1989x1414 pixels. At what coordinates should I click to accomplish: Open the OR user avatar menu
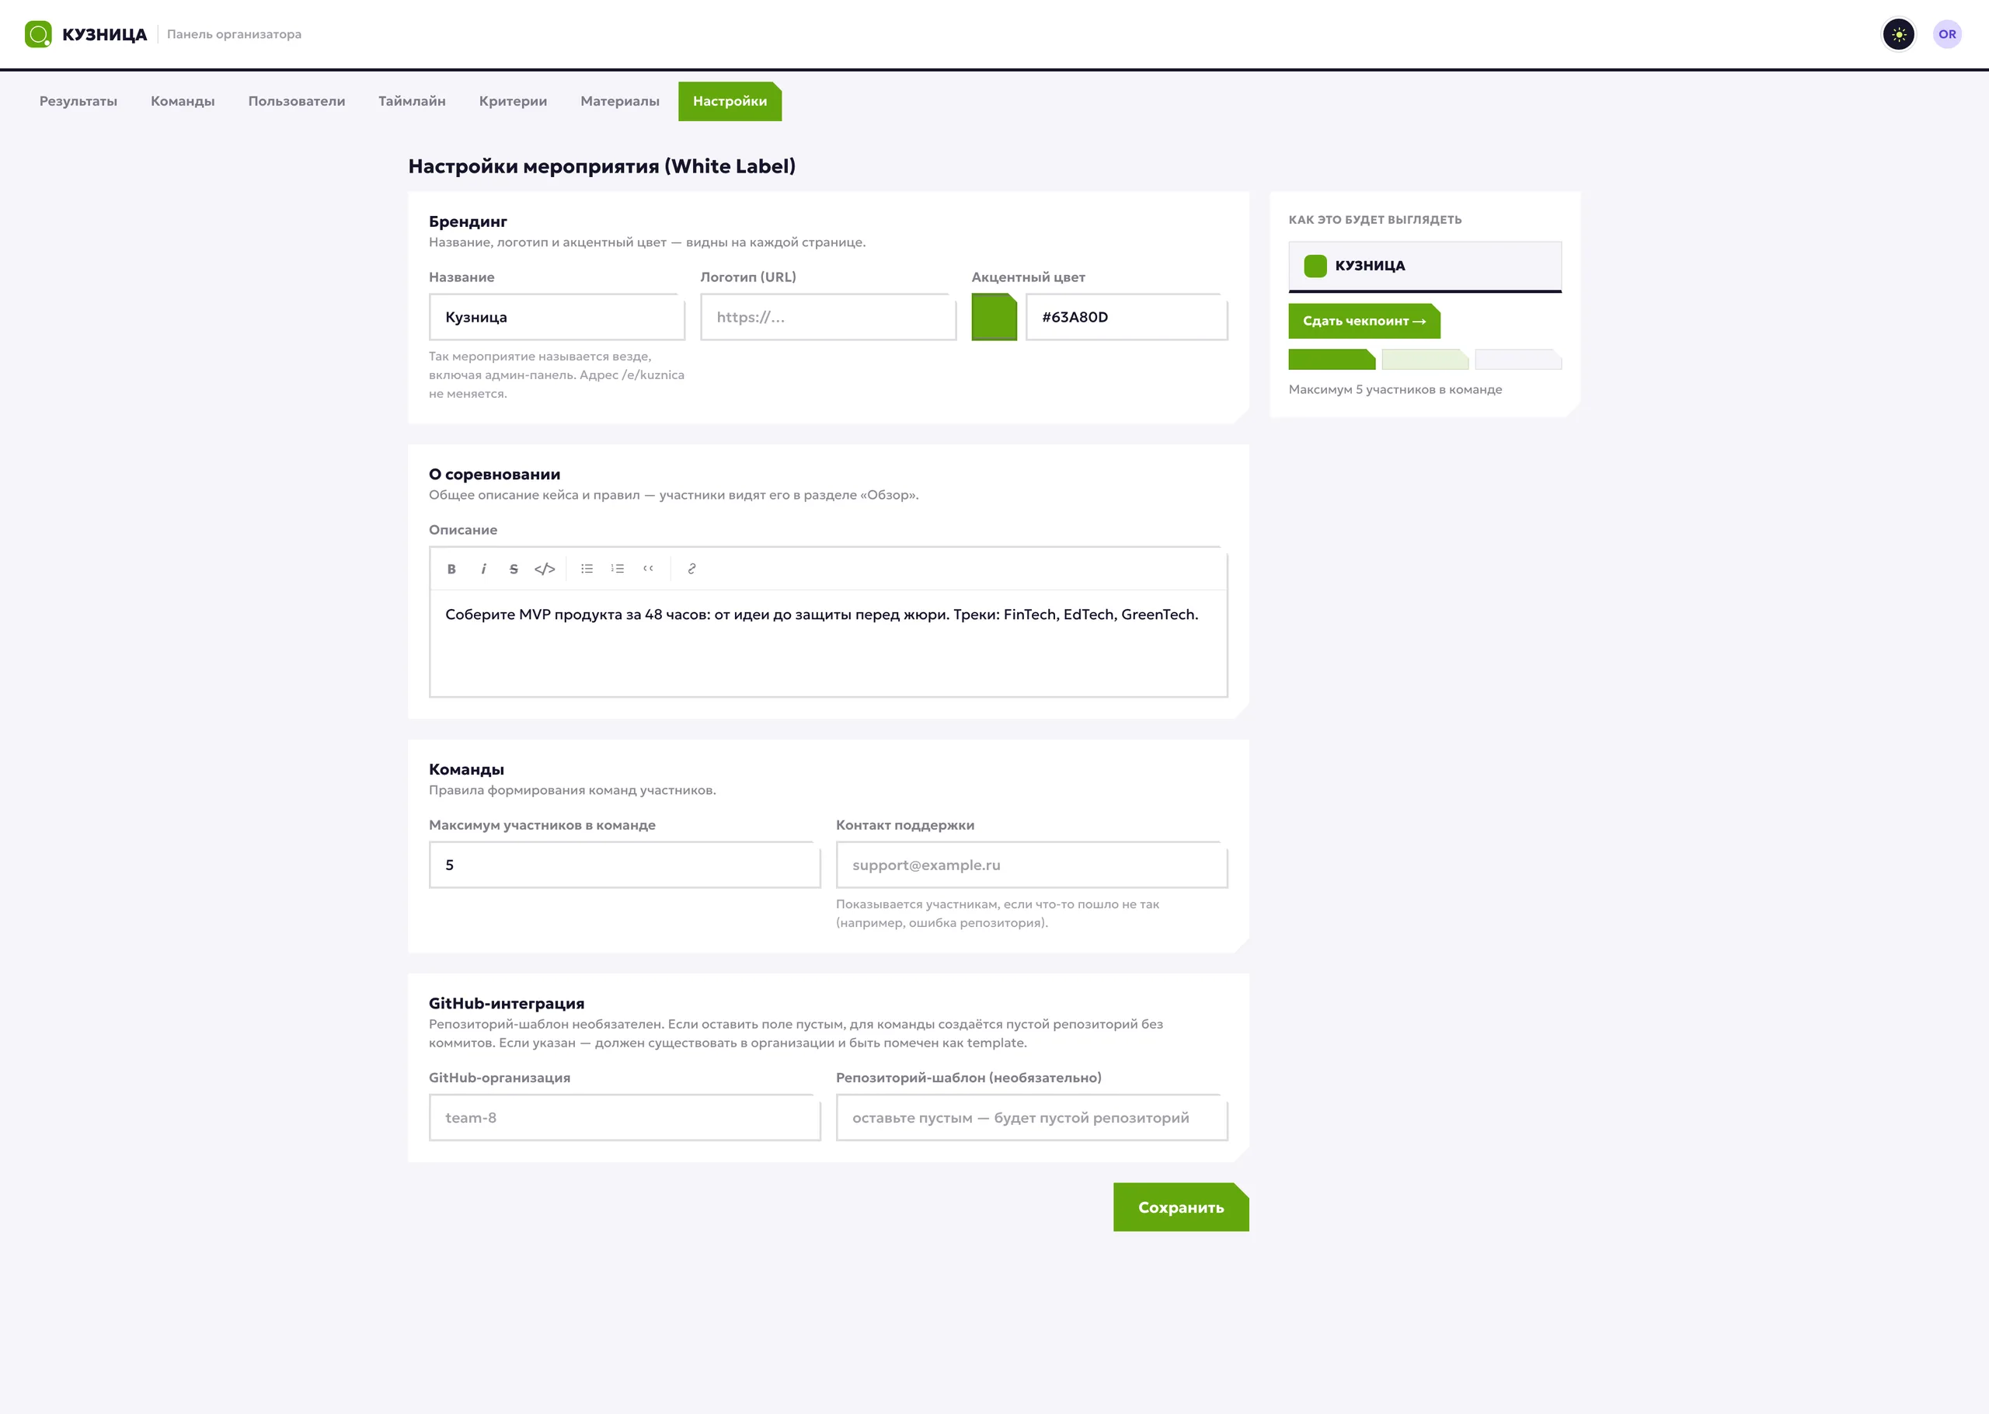(1947, 35)
